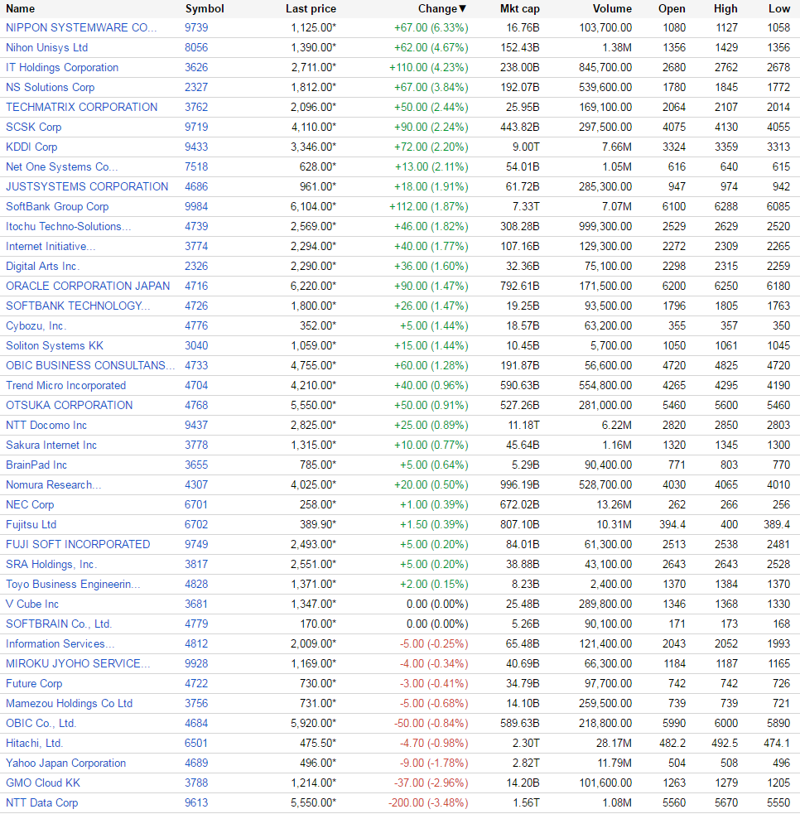The height and width of the screenshot is (814, 800).
Task: Open NEC Corp link
Action: click(x=30, y=504)
